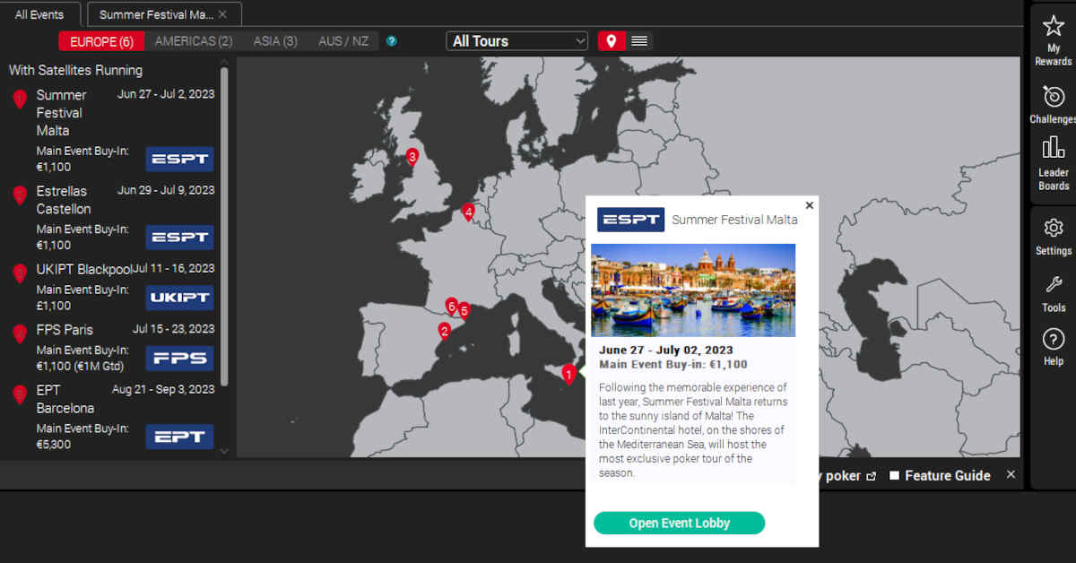Switch to list view icon

[639, 41]
